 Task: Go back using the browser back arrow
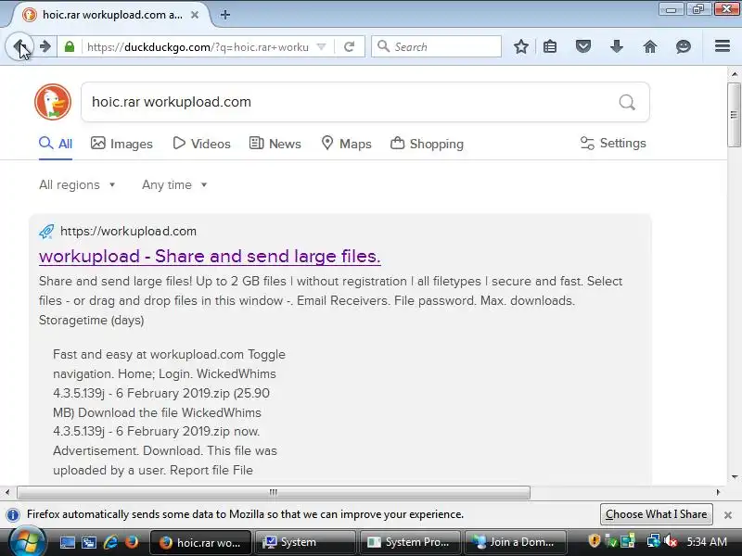19,46
